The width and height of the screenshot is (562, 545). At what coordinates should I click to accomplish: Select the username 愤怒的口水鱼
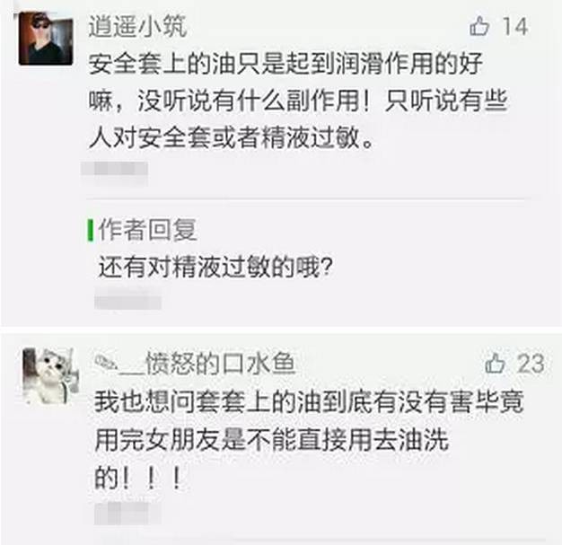(x=220, y=364)
